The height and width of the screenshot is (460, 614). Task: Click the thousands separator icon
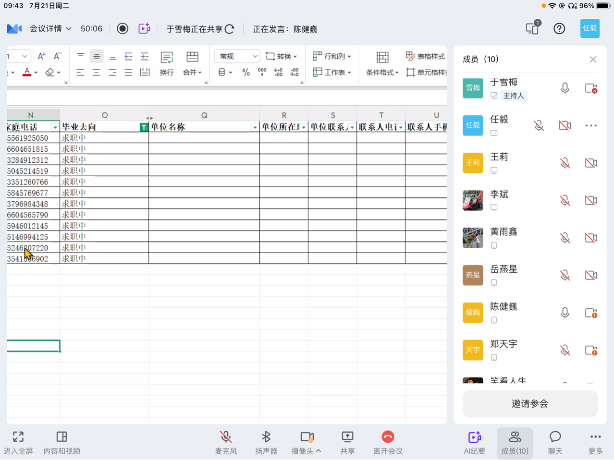coord(262,72)
